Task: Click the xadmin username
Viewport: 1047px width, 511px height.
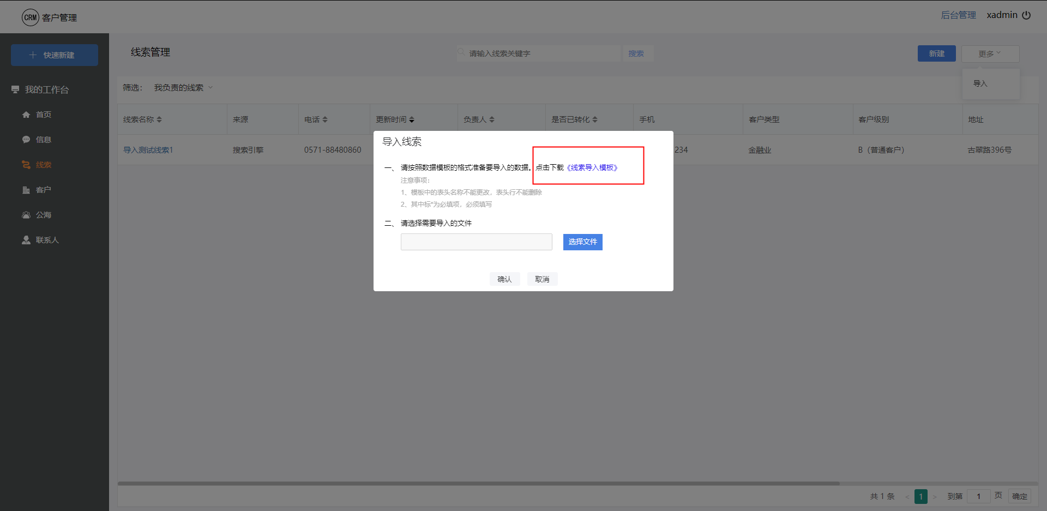Action: coord(1002,15)
